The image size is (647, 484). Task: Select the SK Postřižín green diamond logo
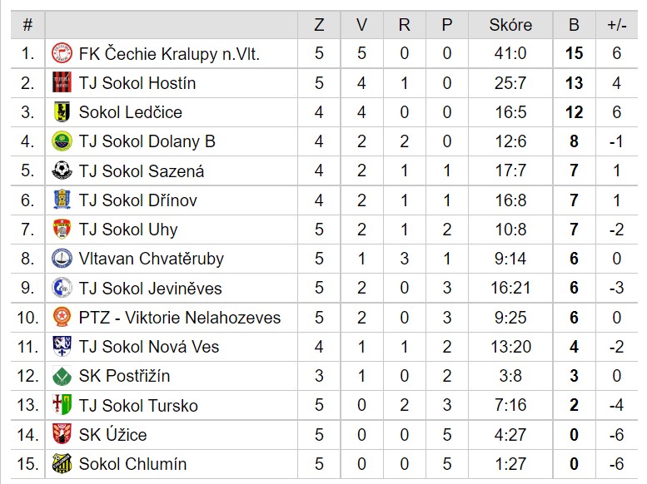(62, 376)
